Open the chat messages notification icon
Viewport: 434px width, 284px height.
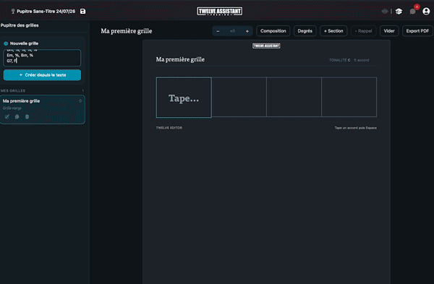(x=413, y=12)
